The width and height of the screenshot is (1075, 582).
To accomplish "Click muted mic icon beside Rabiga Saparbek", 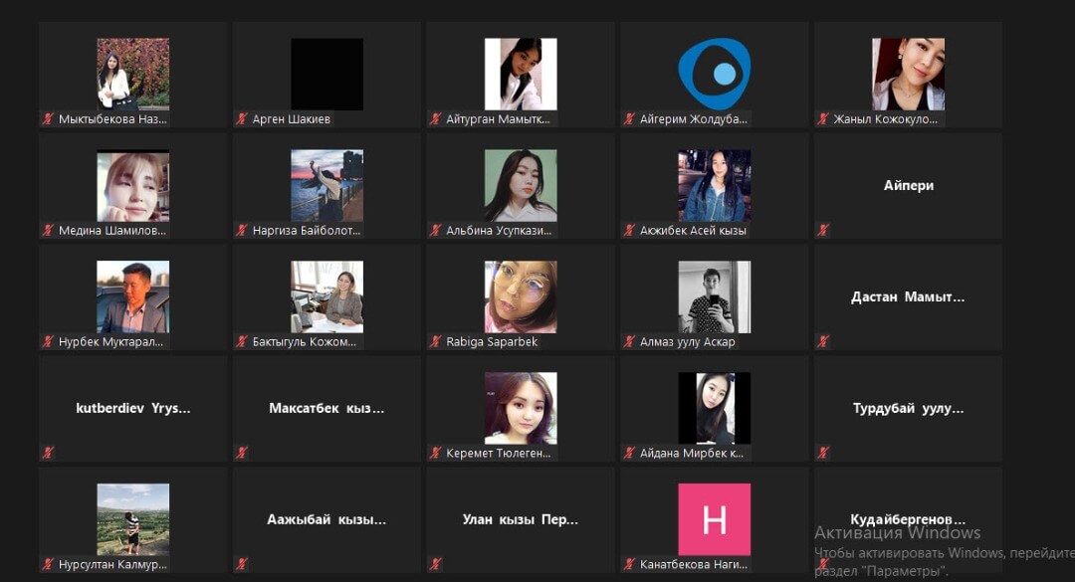I will click(435, 342).
